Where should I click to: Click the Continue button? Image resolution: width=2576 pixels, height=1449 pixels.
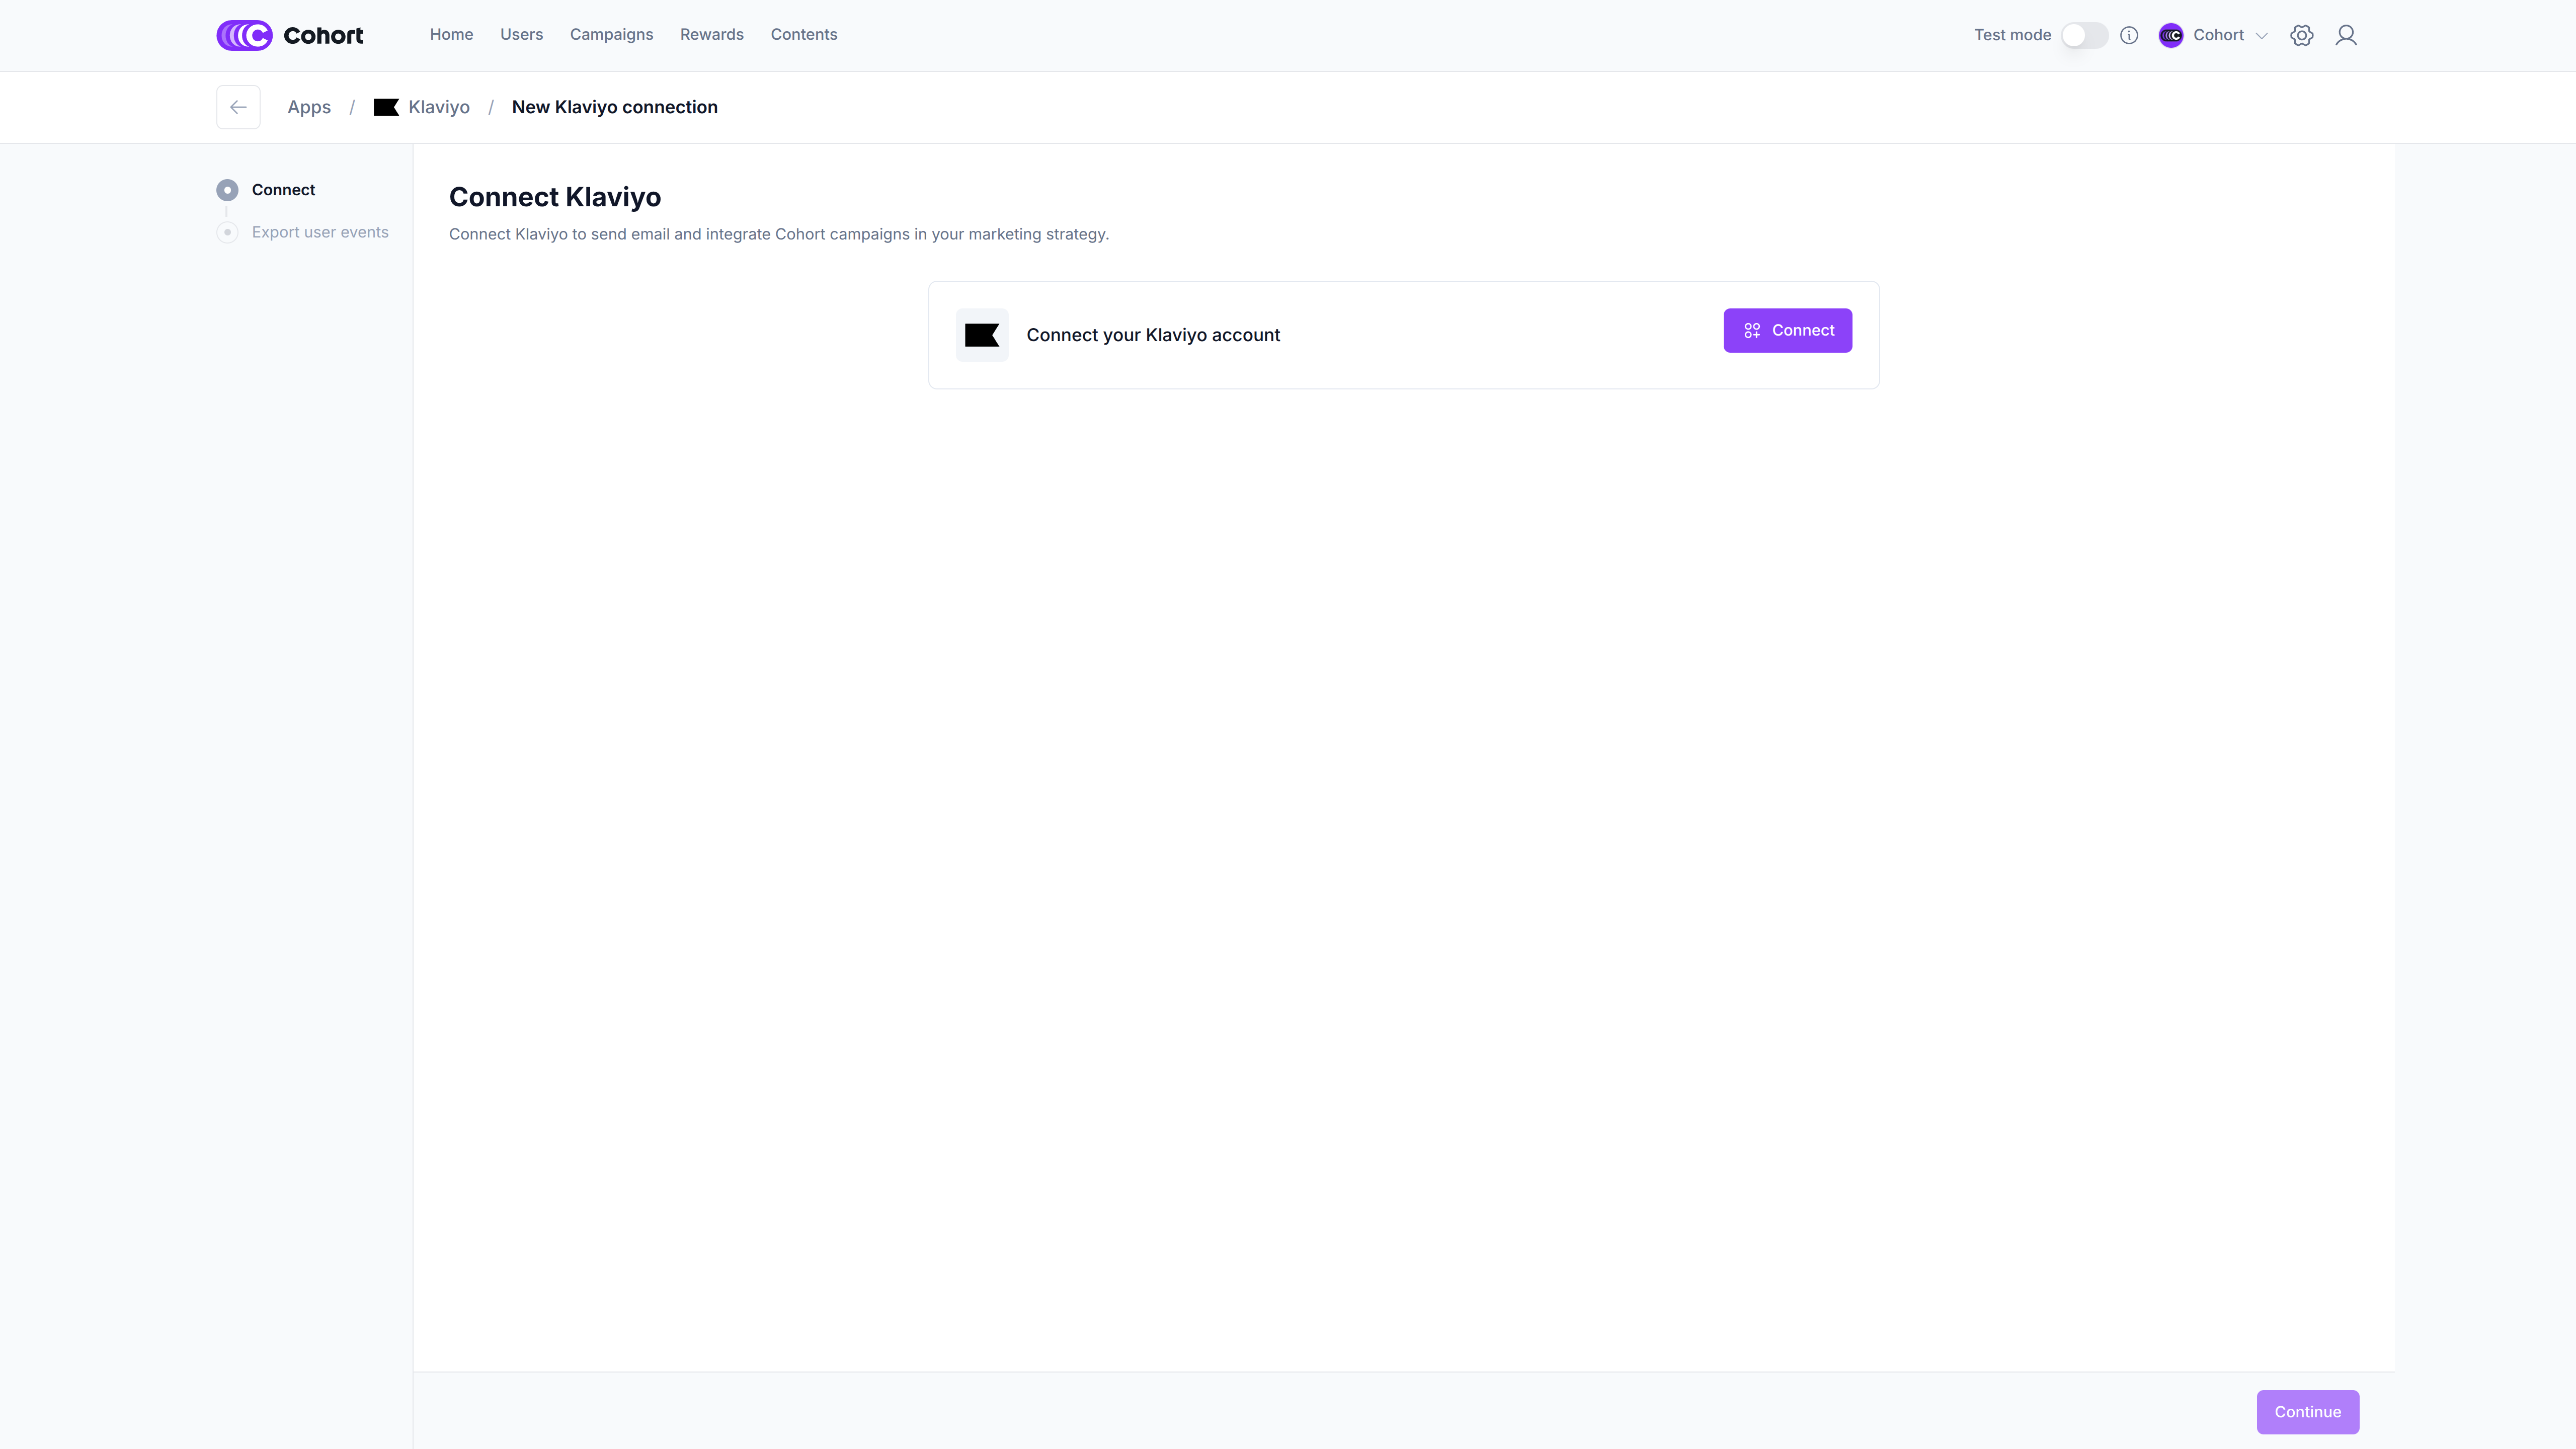[x=2307, y=1411]
